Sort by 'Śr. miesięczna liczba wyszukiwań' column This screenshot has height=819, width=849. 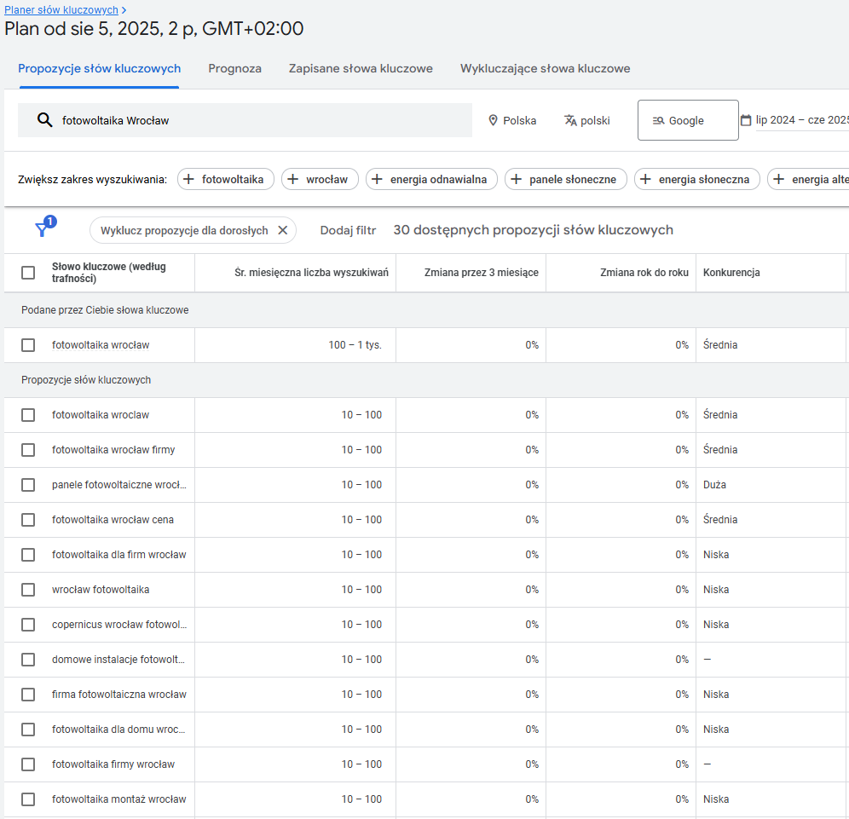coord(311,272)
